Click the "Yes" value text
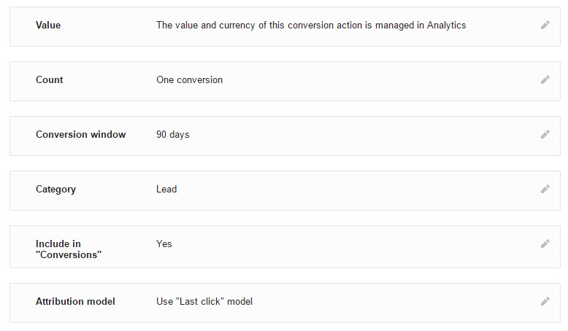 [164, 244]
